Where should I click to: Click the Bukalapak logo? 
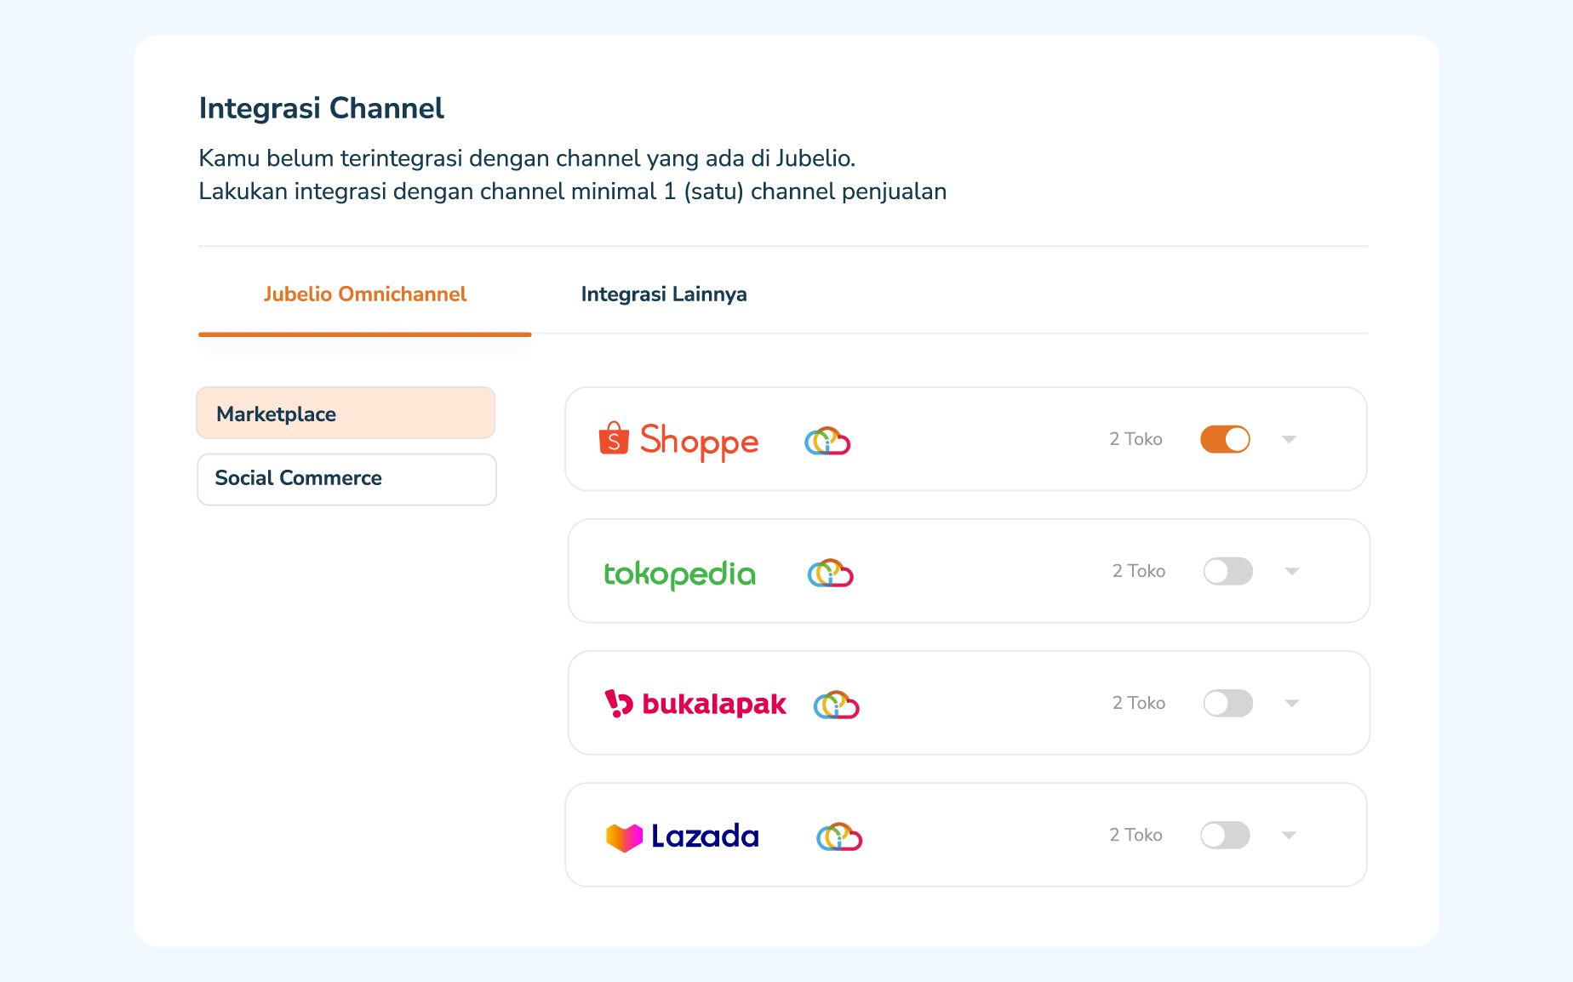695,704
